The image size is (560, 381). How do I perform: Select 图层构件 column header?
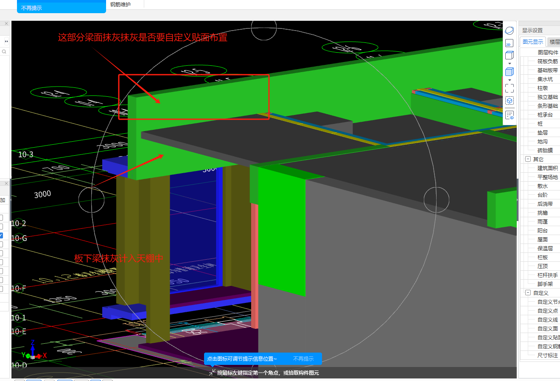click(548, 52)
